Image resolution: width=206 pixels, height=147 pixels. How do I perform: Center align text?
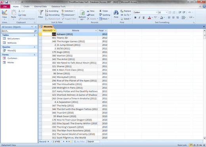(x=173, y=17)
